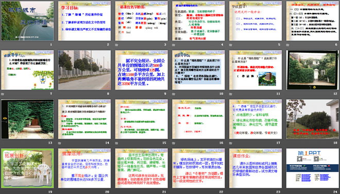The width and height of the screenshot is (340, 194).
Task: Select slide 23 课后作业 thumbnail
Action: (x=256, y=168)
